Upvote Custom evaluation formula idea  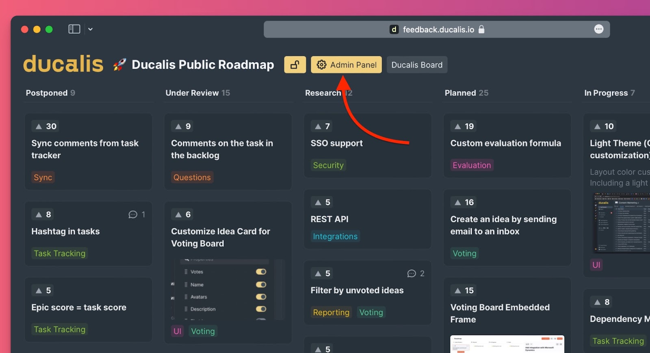click(x=464, y=126)
